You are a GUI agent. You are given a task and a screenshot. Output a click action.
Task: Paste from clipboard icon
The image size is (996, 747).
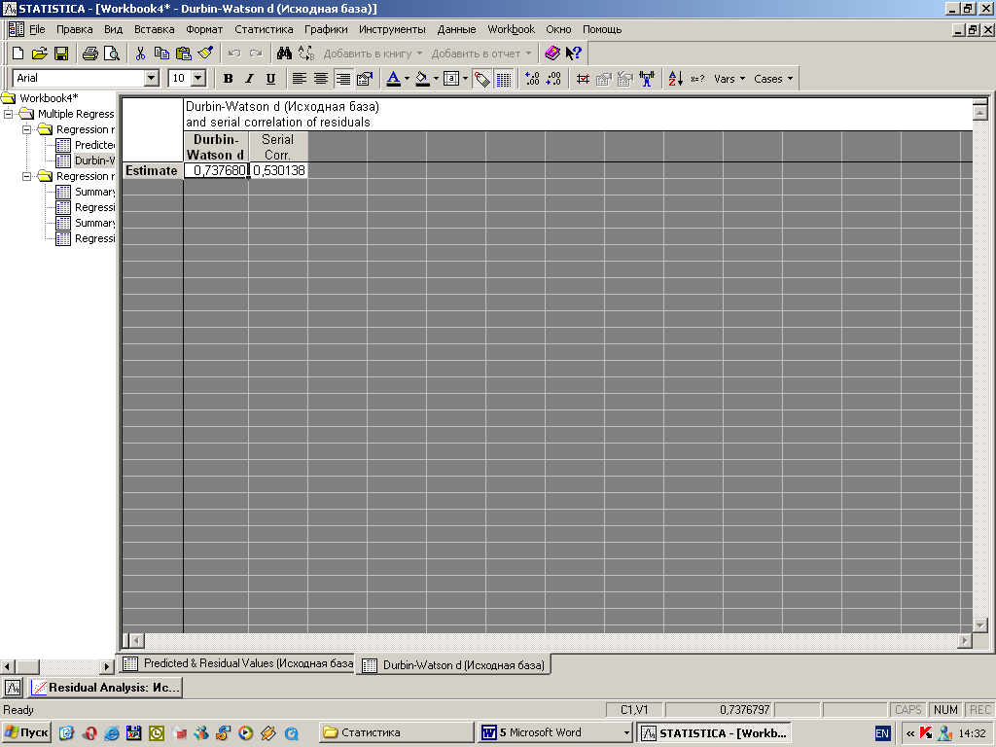pyautogui.click(x=184, y=53)
